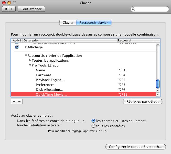The width and height of the screenshot is (171, 154).
Task: Expand 'Toutes les applications' group
Action: [30, 60]
